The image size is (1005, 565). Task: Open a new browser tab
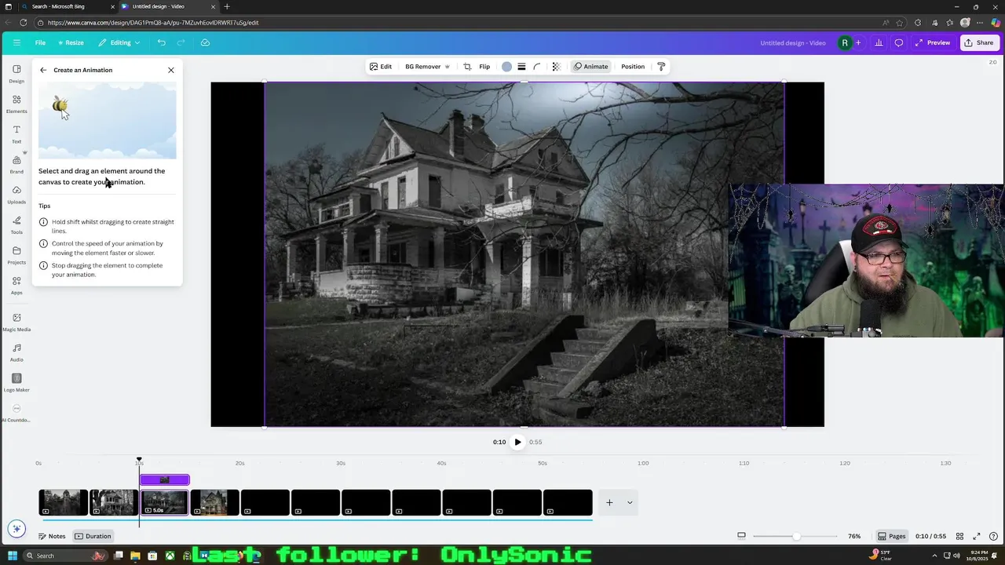227,6
